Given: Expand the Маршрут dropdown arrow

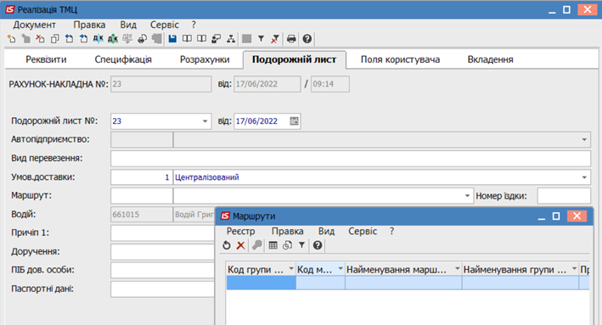Looking at the screenshot, I should point(467,196).
